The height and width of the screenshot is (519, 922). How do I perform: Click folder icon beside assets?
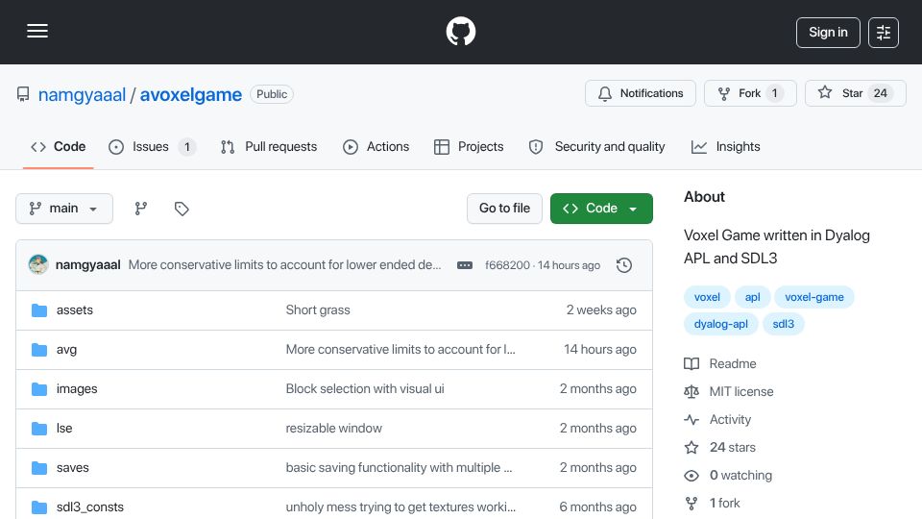click(x=39, y=310)
